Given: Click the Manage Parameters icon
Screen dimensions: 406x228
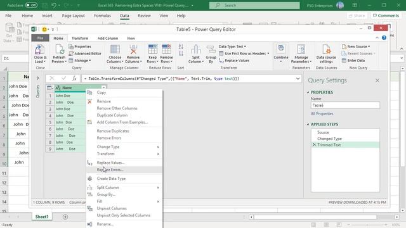Looking at the screenshot, I should point(301,49).
